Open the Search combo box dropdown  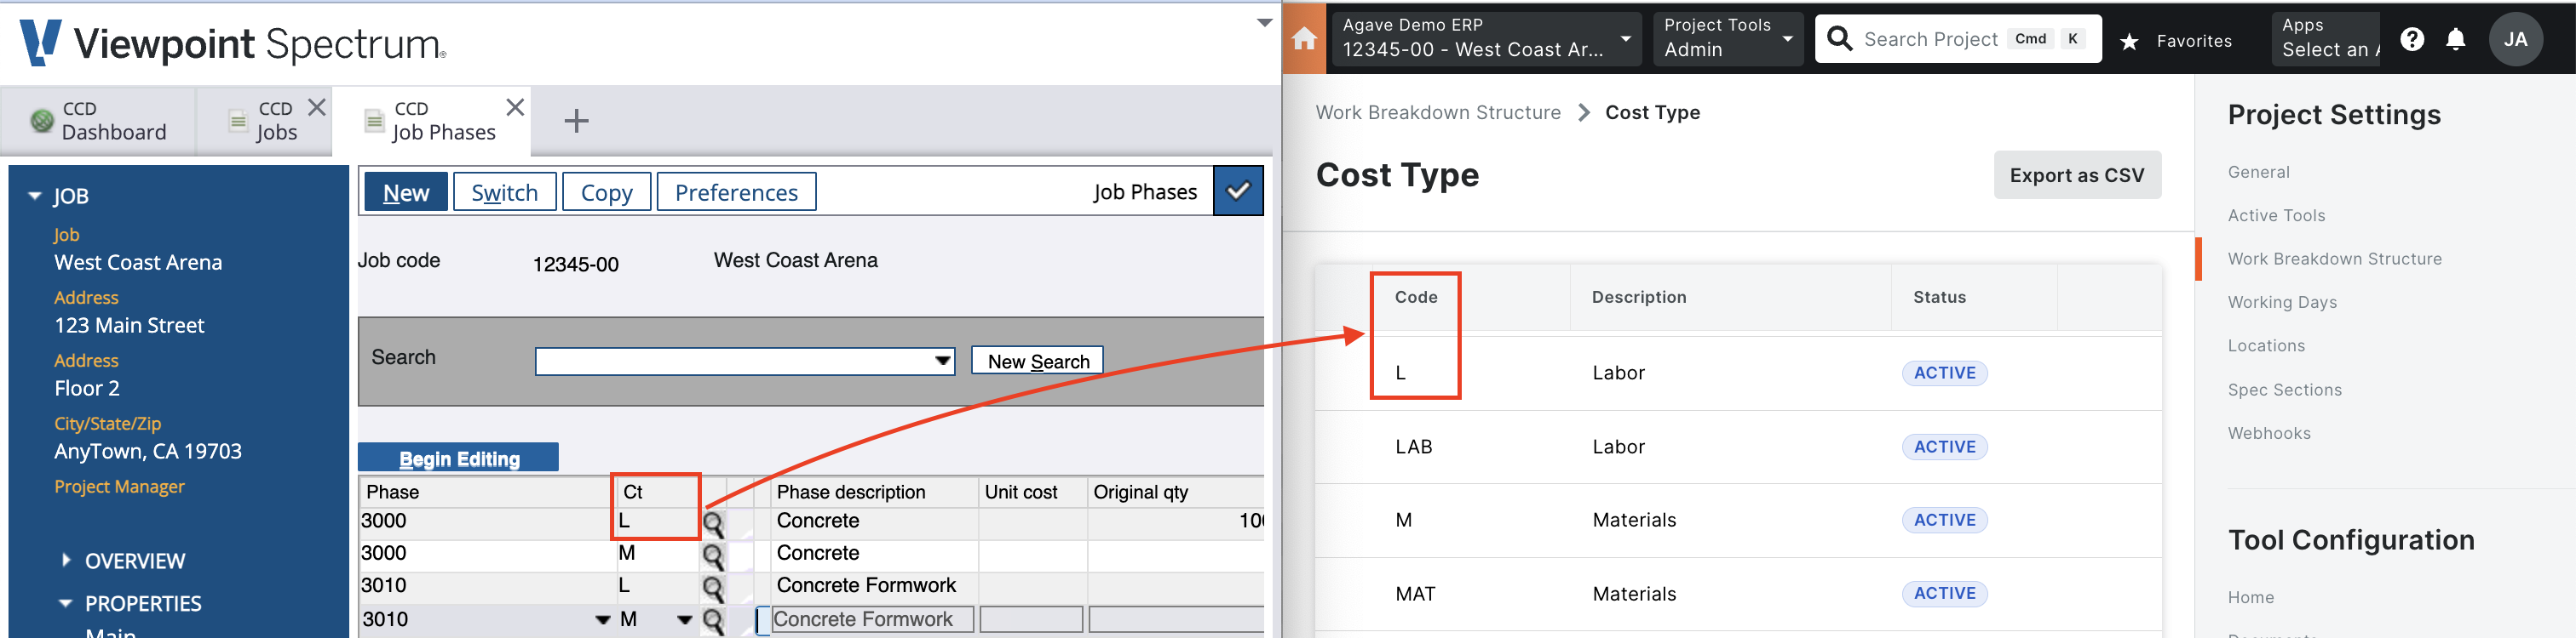pyautogui.click(x=942, y=361)
